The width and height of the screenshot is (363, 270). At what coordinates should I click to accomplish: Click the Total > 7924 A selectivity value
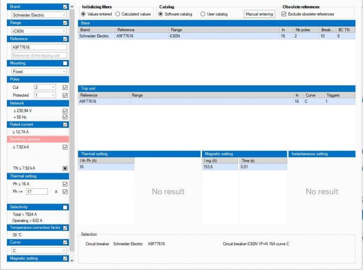(x=25, y=214)
